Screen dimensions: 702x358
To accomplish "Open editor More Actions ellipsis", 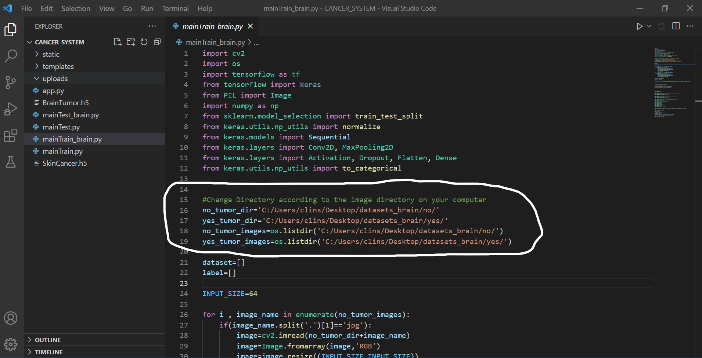I will click(x=690, y=26).
